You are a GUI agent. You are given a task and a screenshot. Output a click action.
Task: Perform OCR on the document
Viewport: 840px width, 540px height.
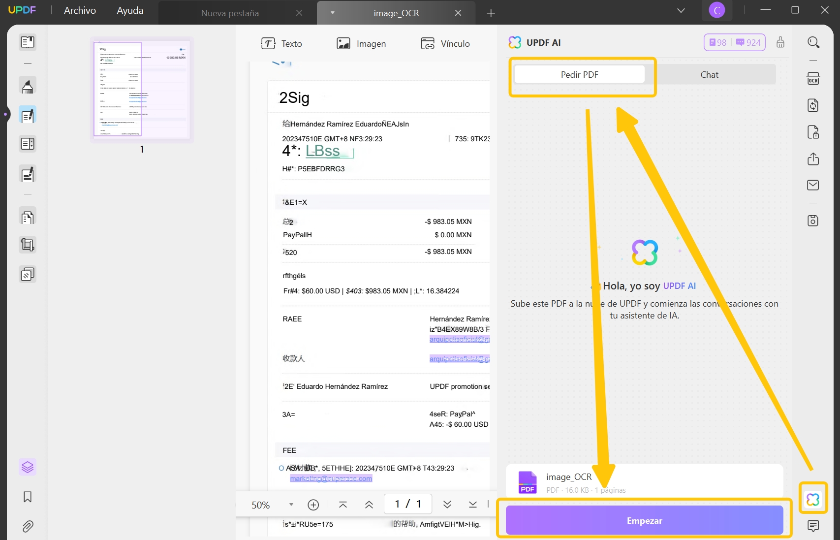tap(813, 78)
